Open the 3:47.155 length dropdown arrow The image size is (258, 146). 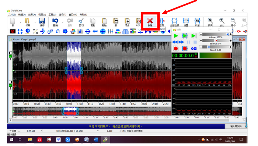pos(41,131)
